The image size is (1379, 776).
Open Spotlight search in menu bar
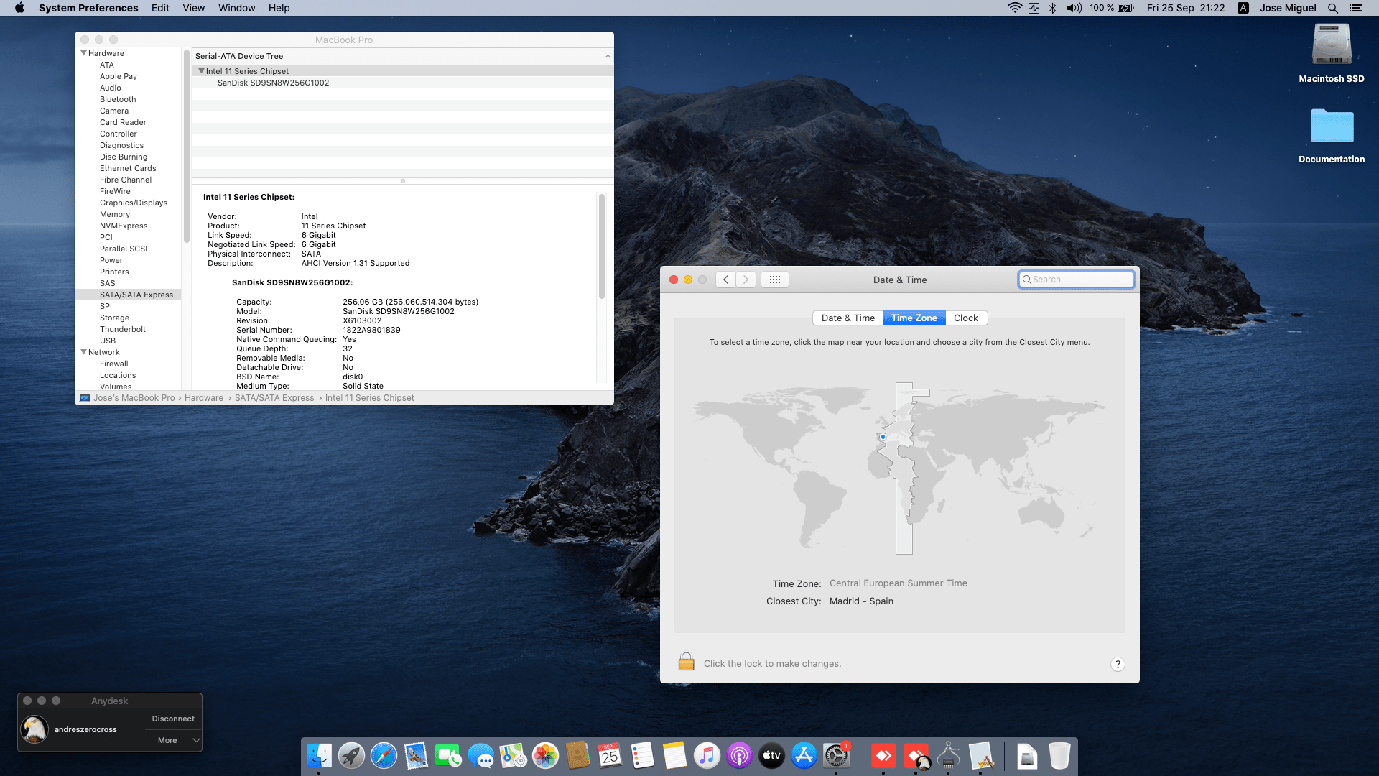tap(1333, 8)
